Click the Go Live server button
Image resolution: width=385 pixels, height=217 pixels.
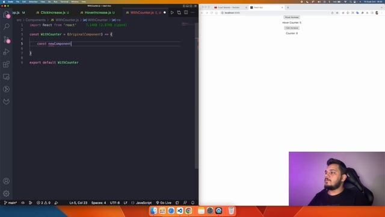coord(164,203)
